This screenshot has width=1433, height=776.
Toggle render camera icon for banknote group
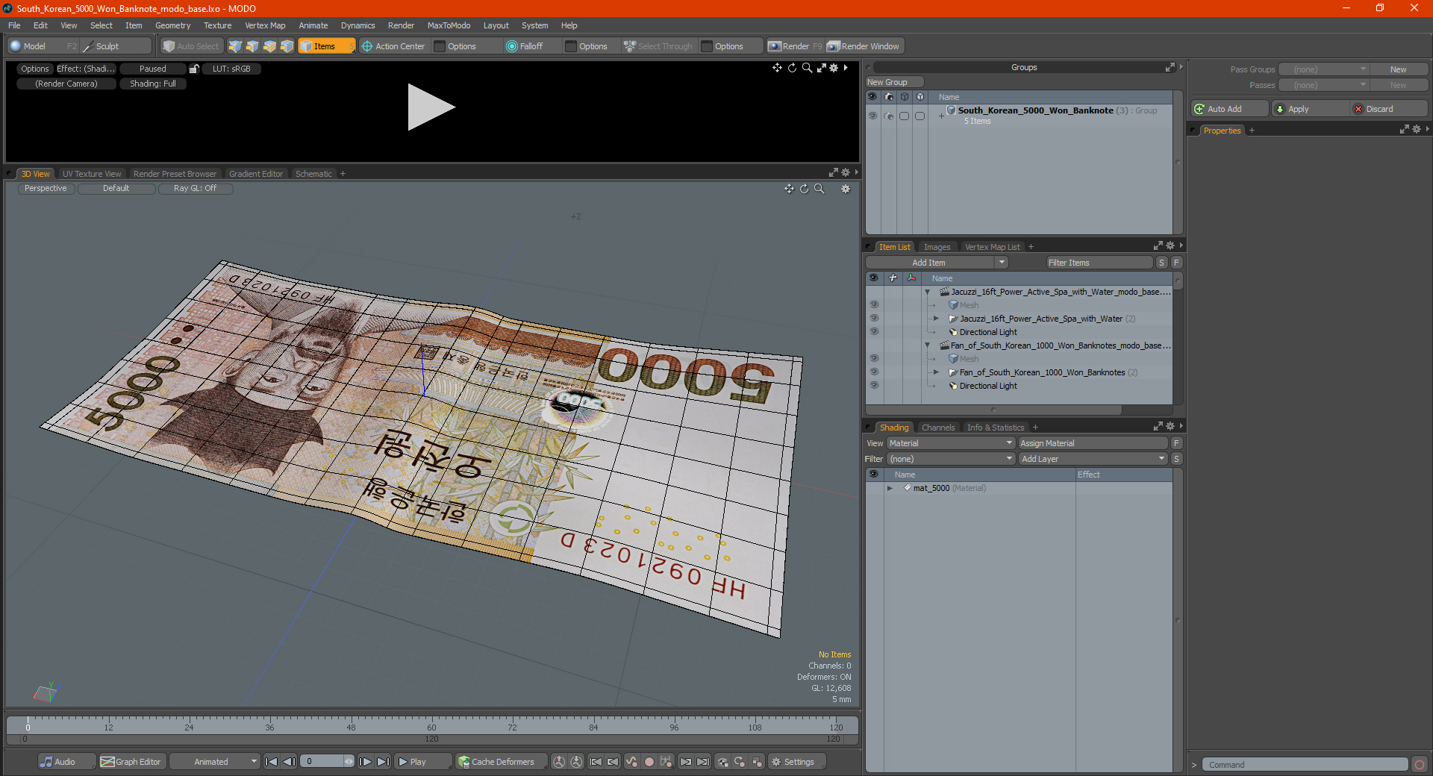tap(888, 116)
